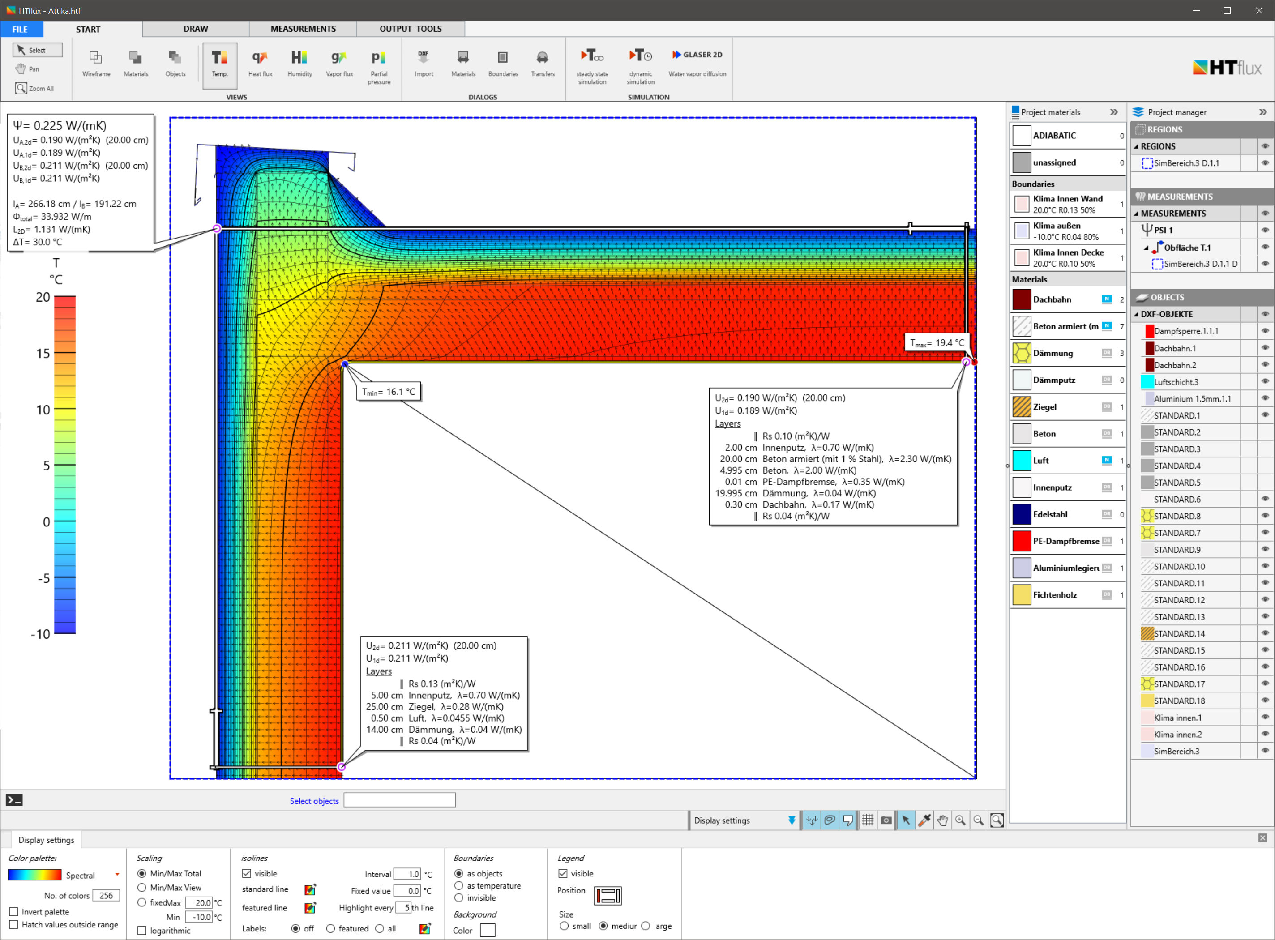The width and height of the screenshot is (1275, 940).
Task: Click the camera snapshot icon
Action: click(x=886, y=820)
